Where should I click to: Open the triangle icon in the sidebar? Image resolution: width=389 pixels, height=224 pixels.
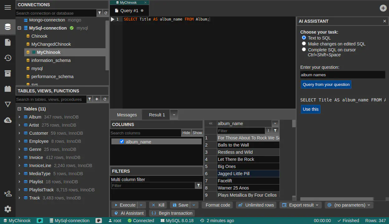[x=8, y=105]
